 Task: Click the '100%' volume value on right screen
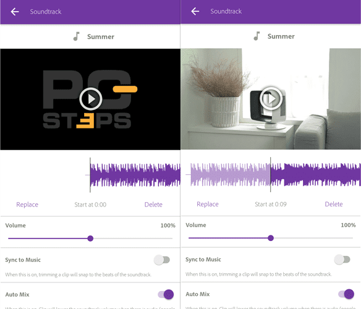[x=348, y=225]
